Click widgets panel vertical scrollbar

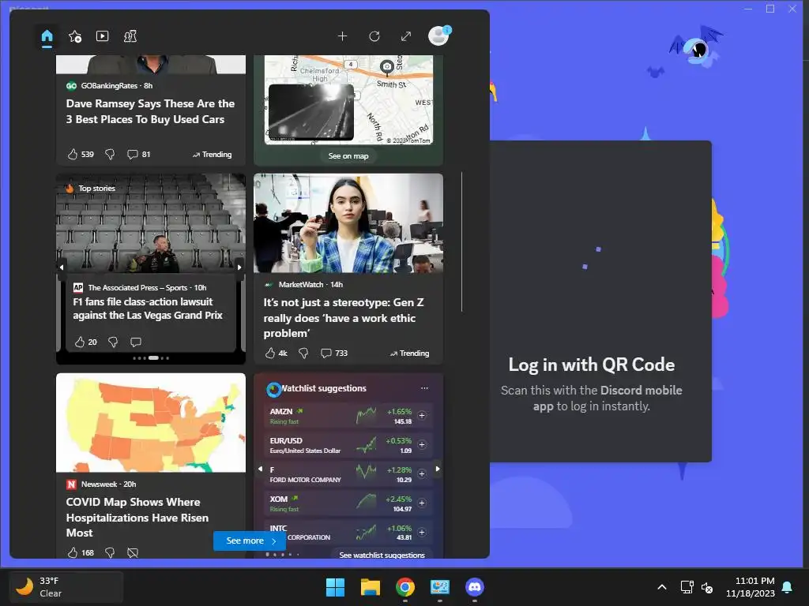[461, 241]
